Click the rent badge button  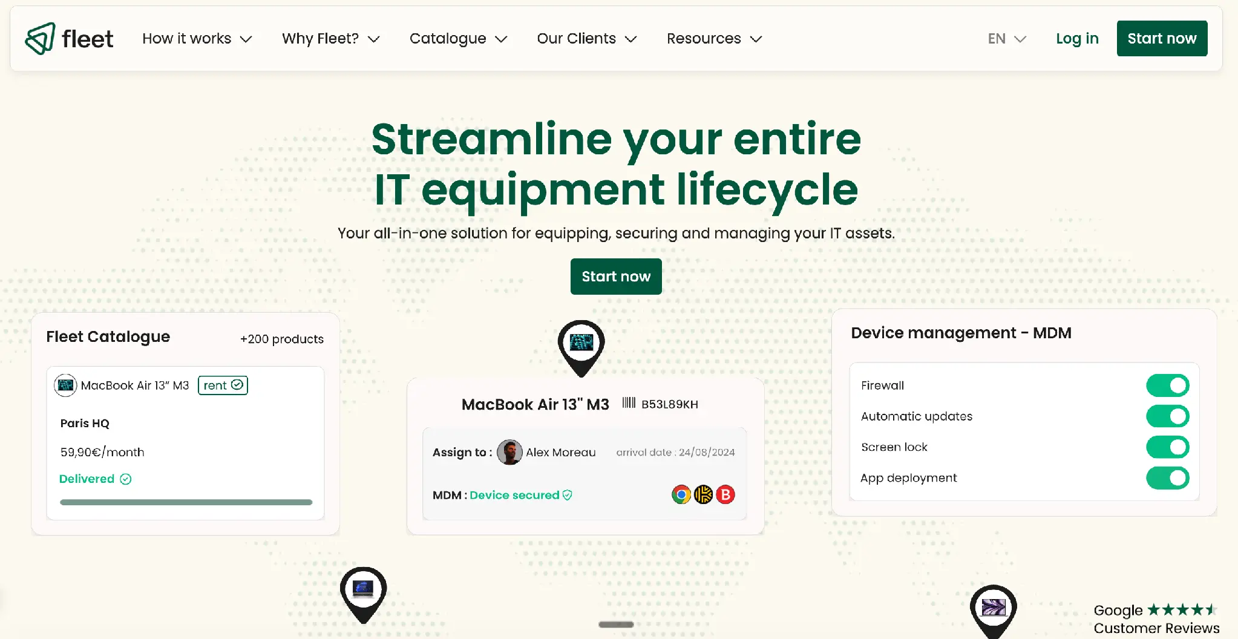coord(223,385)
